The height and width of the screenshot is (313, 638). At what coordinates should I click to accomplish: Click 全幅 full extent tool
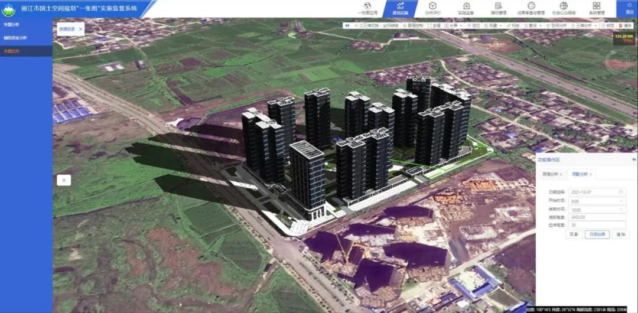tap(434, 25)
